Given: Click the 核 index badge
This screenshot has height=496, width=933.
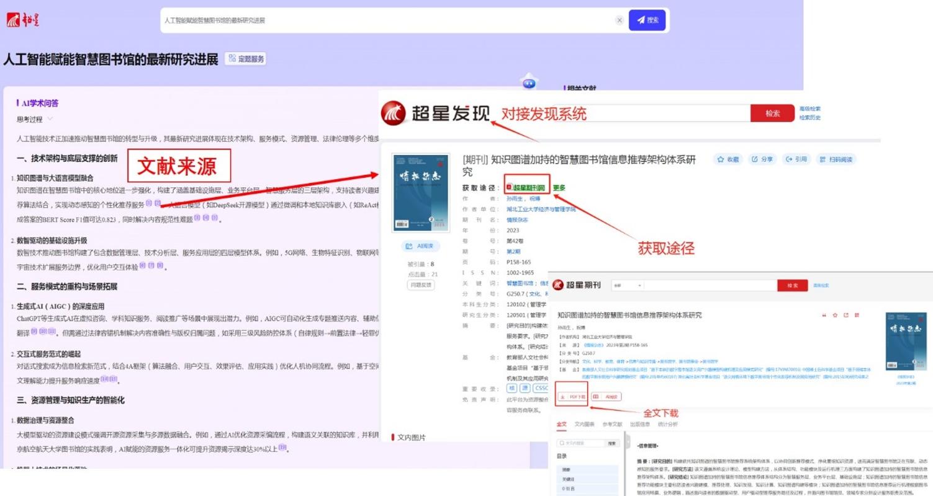Looking at the screenshot, I should click(512, 388).
